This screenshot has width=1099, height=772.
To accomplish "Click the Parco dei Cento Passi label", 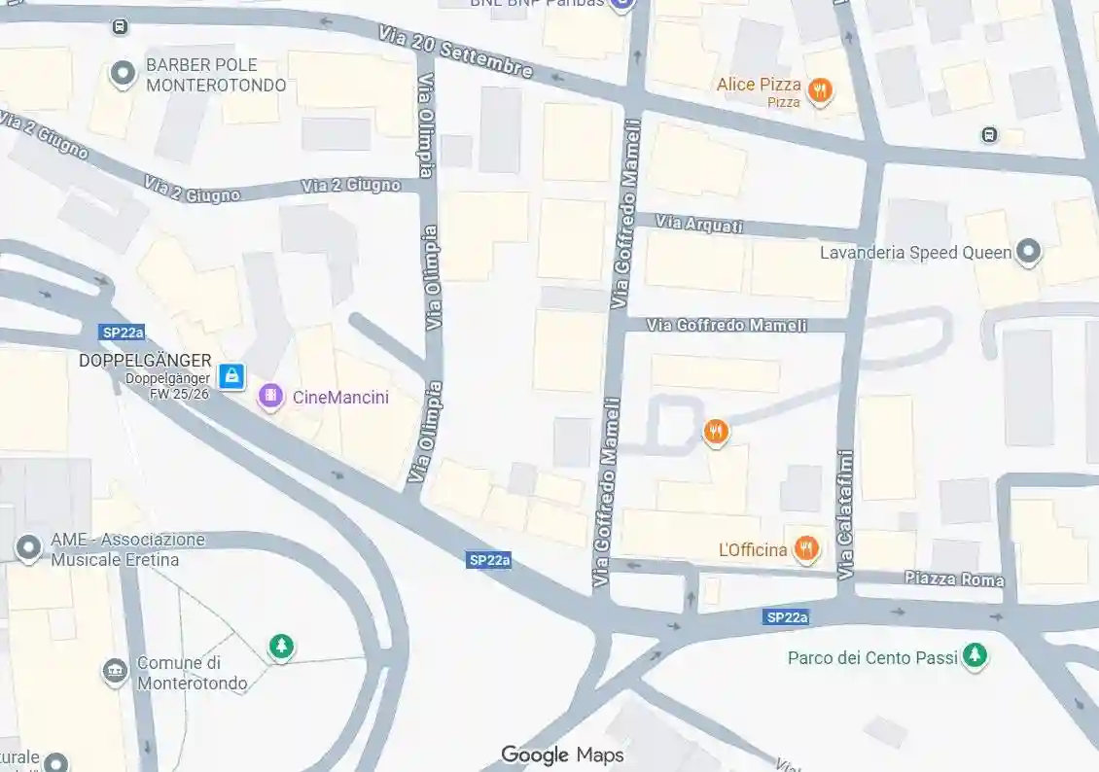I will pyautogui.click(x=872, y=658).
